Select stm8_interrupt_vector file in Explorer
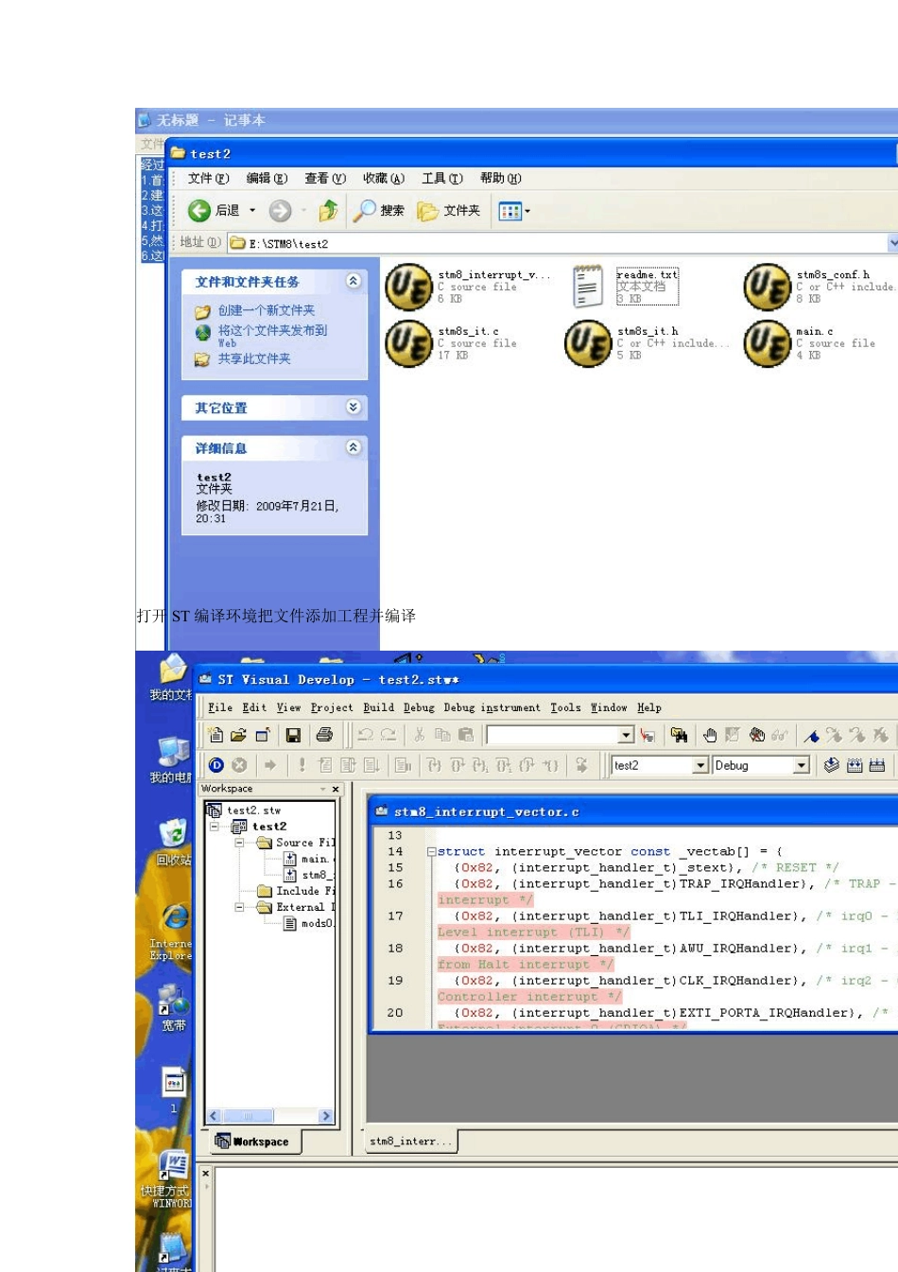 (408, 287)
